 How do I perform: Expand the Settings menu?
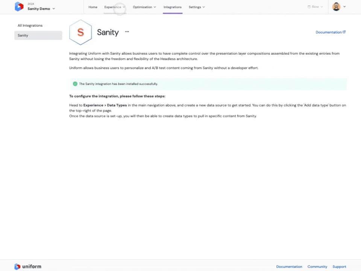point(197,7)
